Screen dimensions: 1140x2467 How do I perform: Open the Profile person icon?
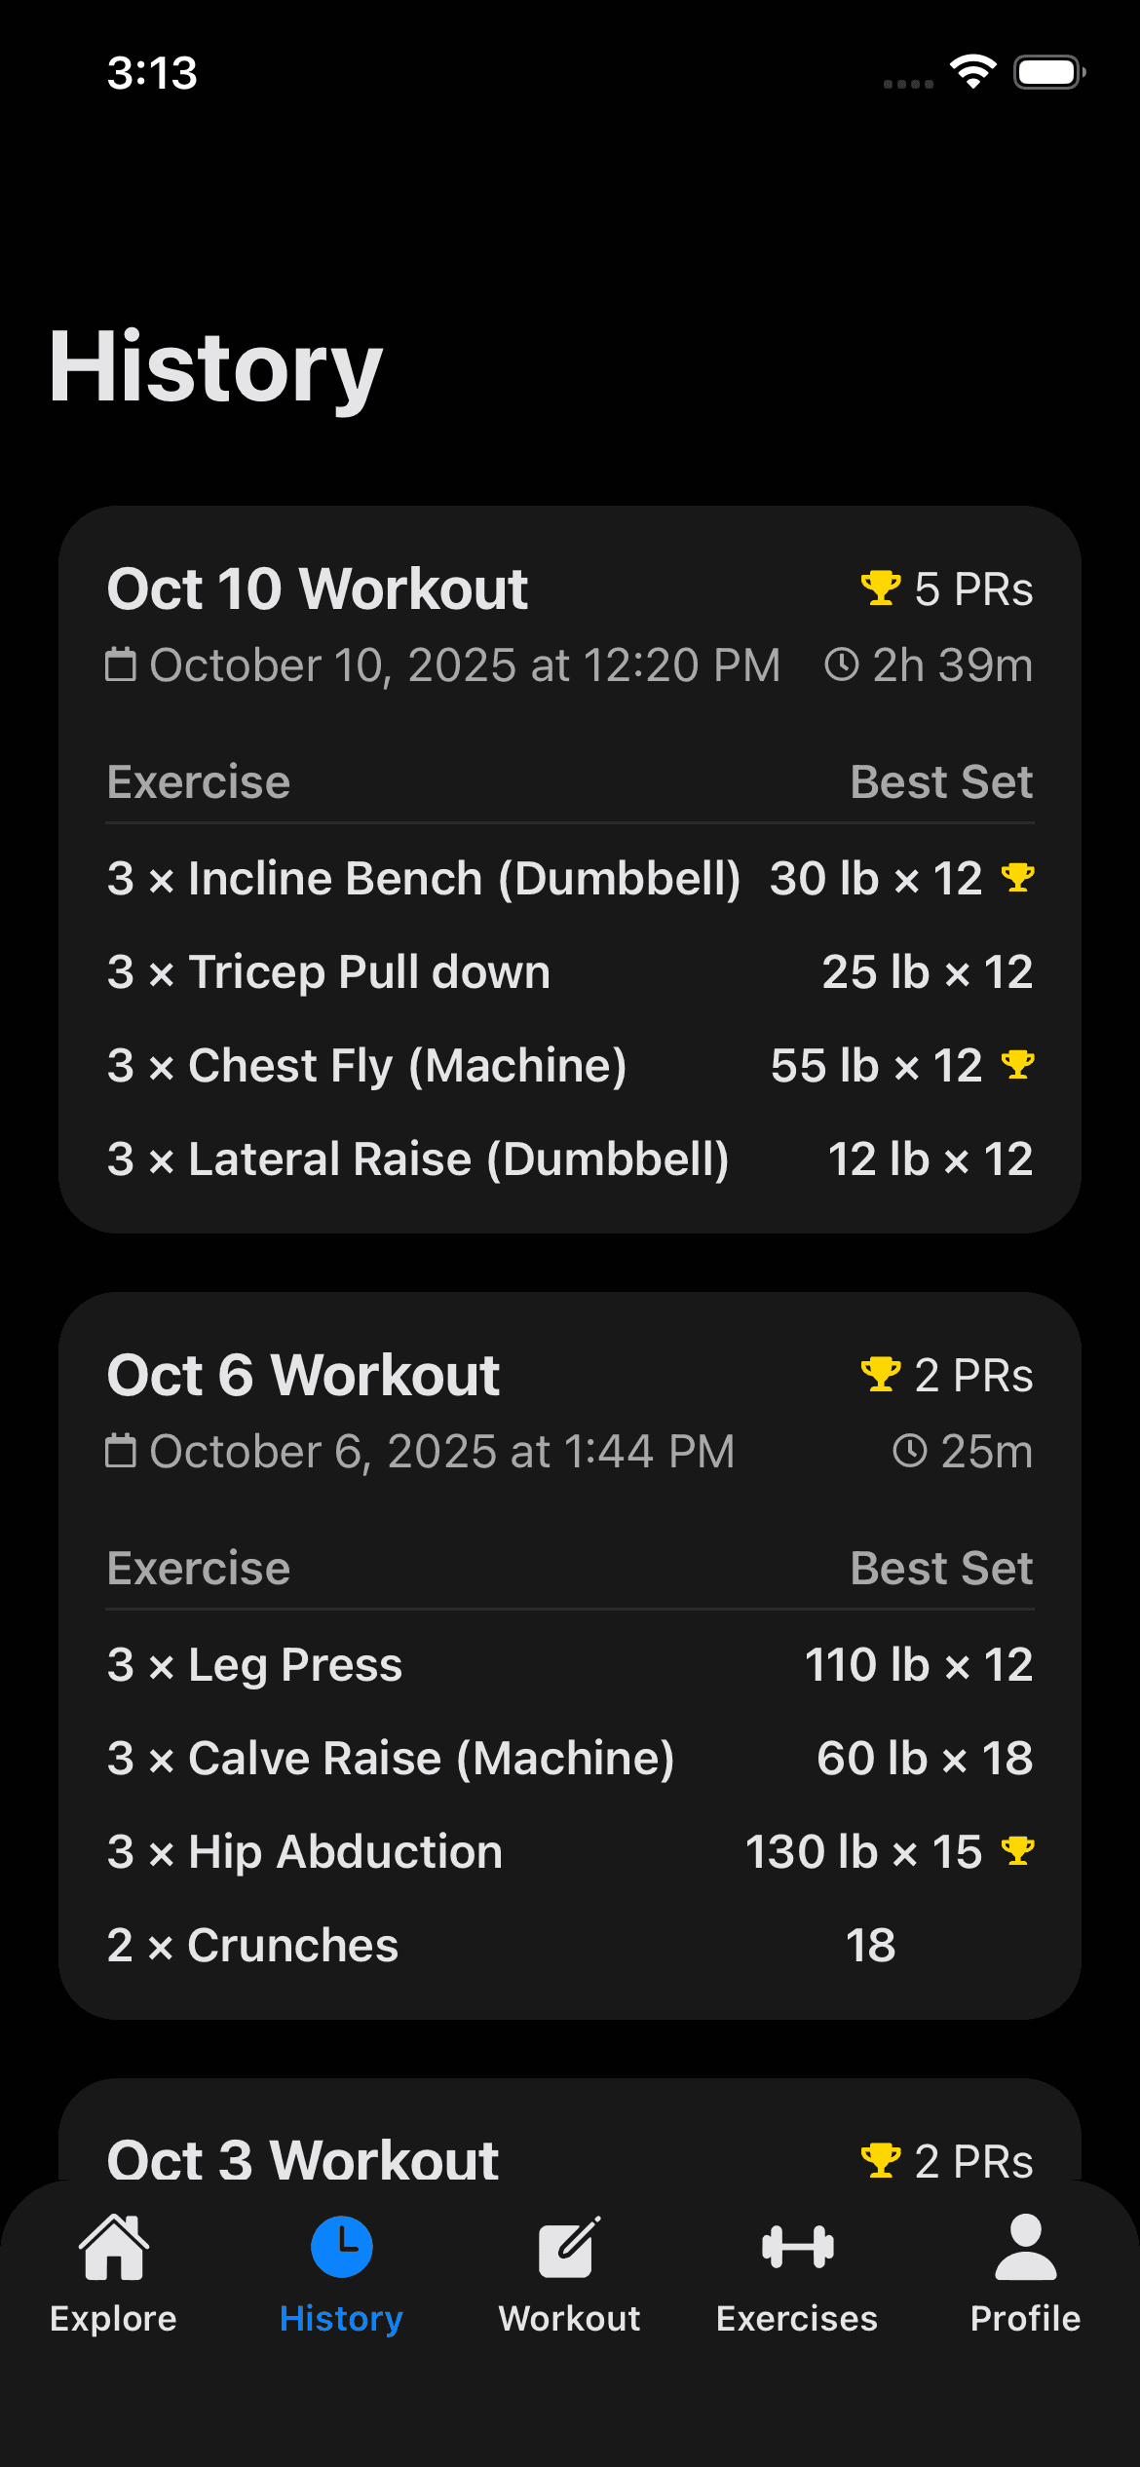[x=1025, y=2247]
